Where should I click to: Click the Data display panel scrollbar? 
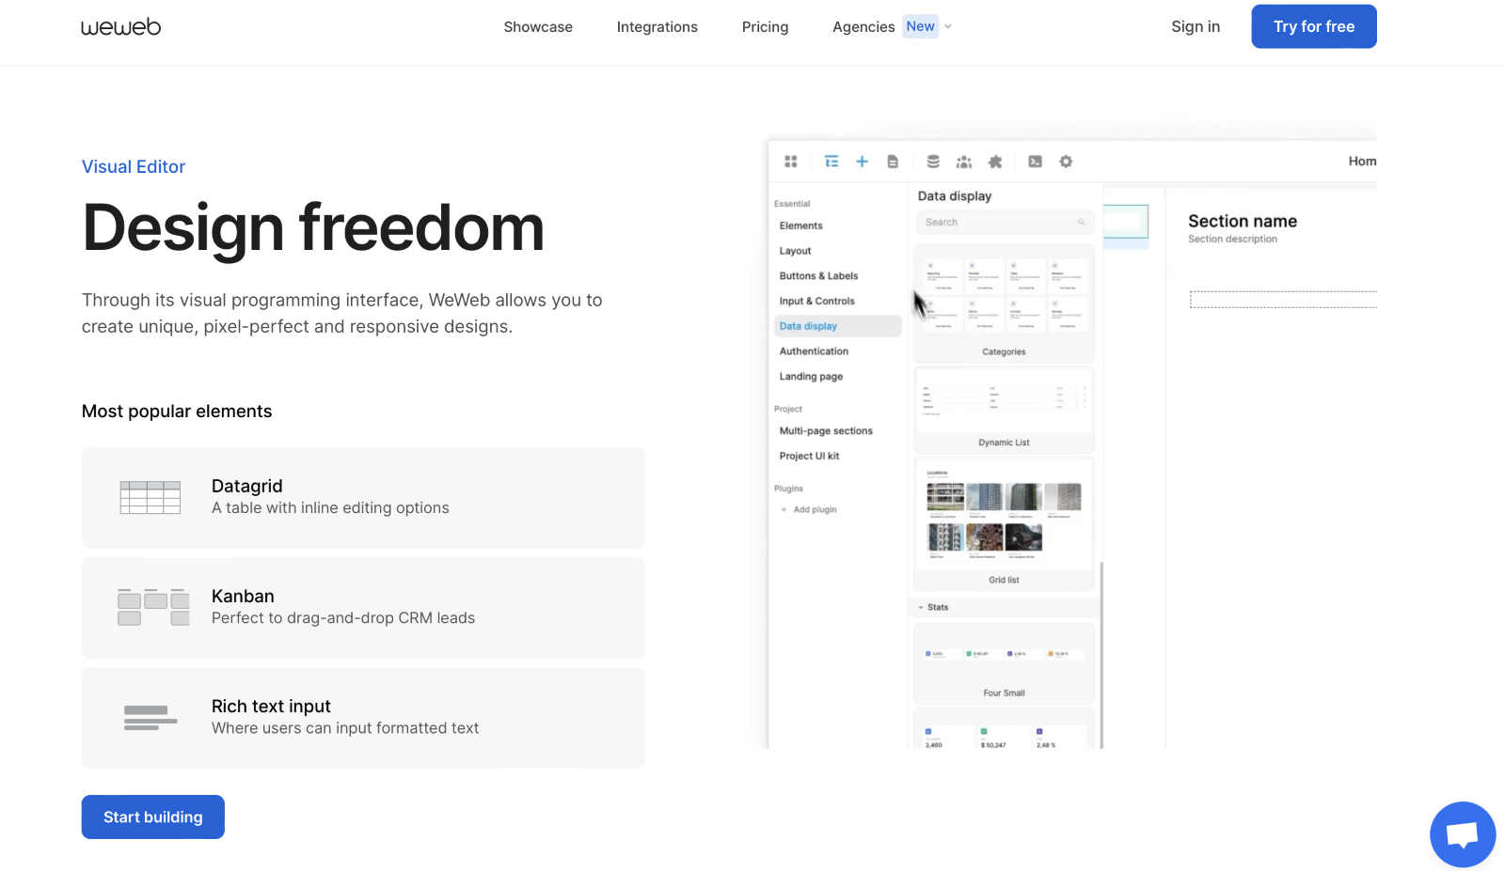pyautogui.click(x=1101, y=655)
